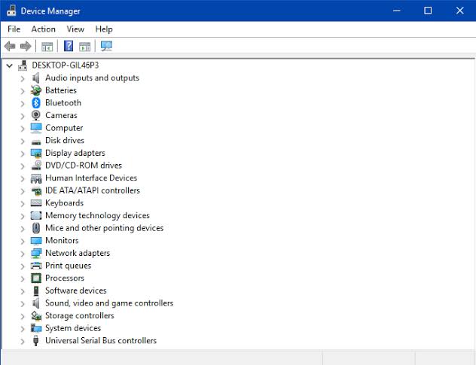Click the Back arrow toolbar icon
The width and height of the screenshot is (476, 365).
coord(10,47)
